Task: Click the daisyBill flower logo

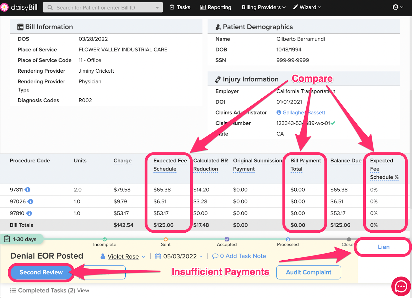Action: pos(4,7)
